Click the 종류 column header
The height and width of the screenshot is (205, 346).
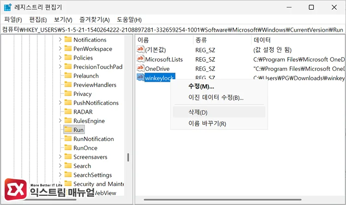(x=222, y=40)
